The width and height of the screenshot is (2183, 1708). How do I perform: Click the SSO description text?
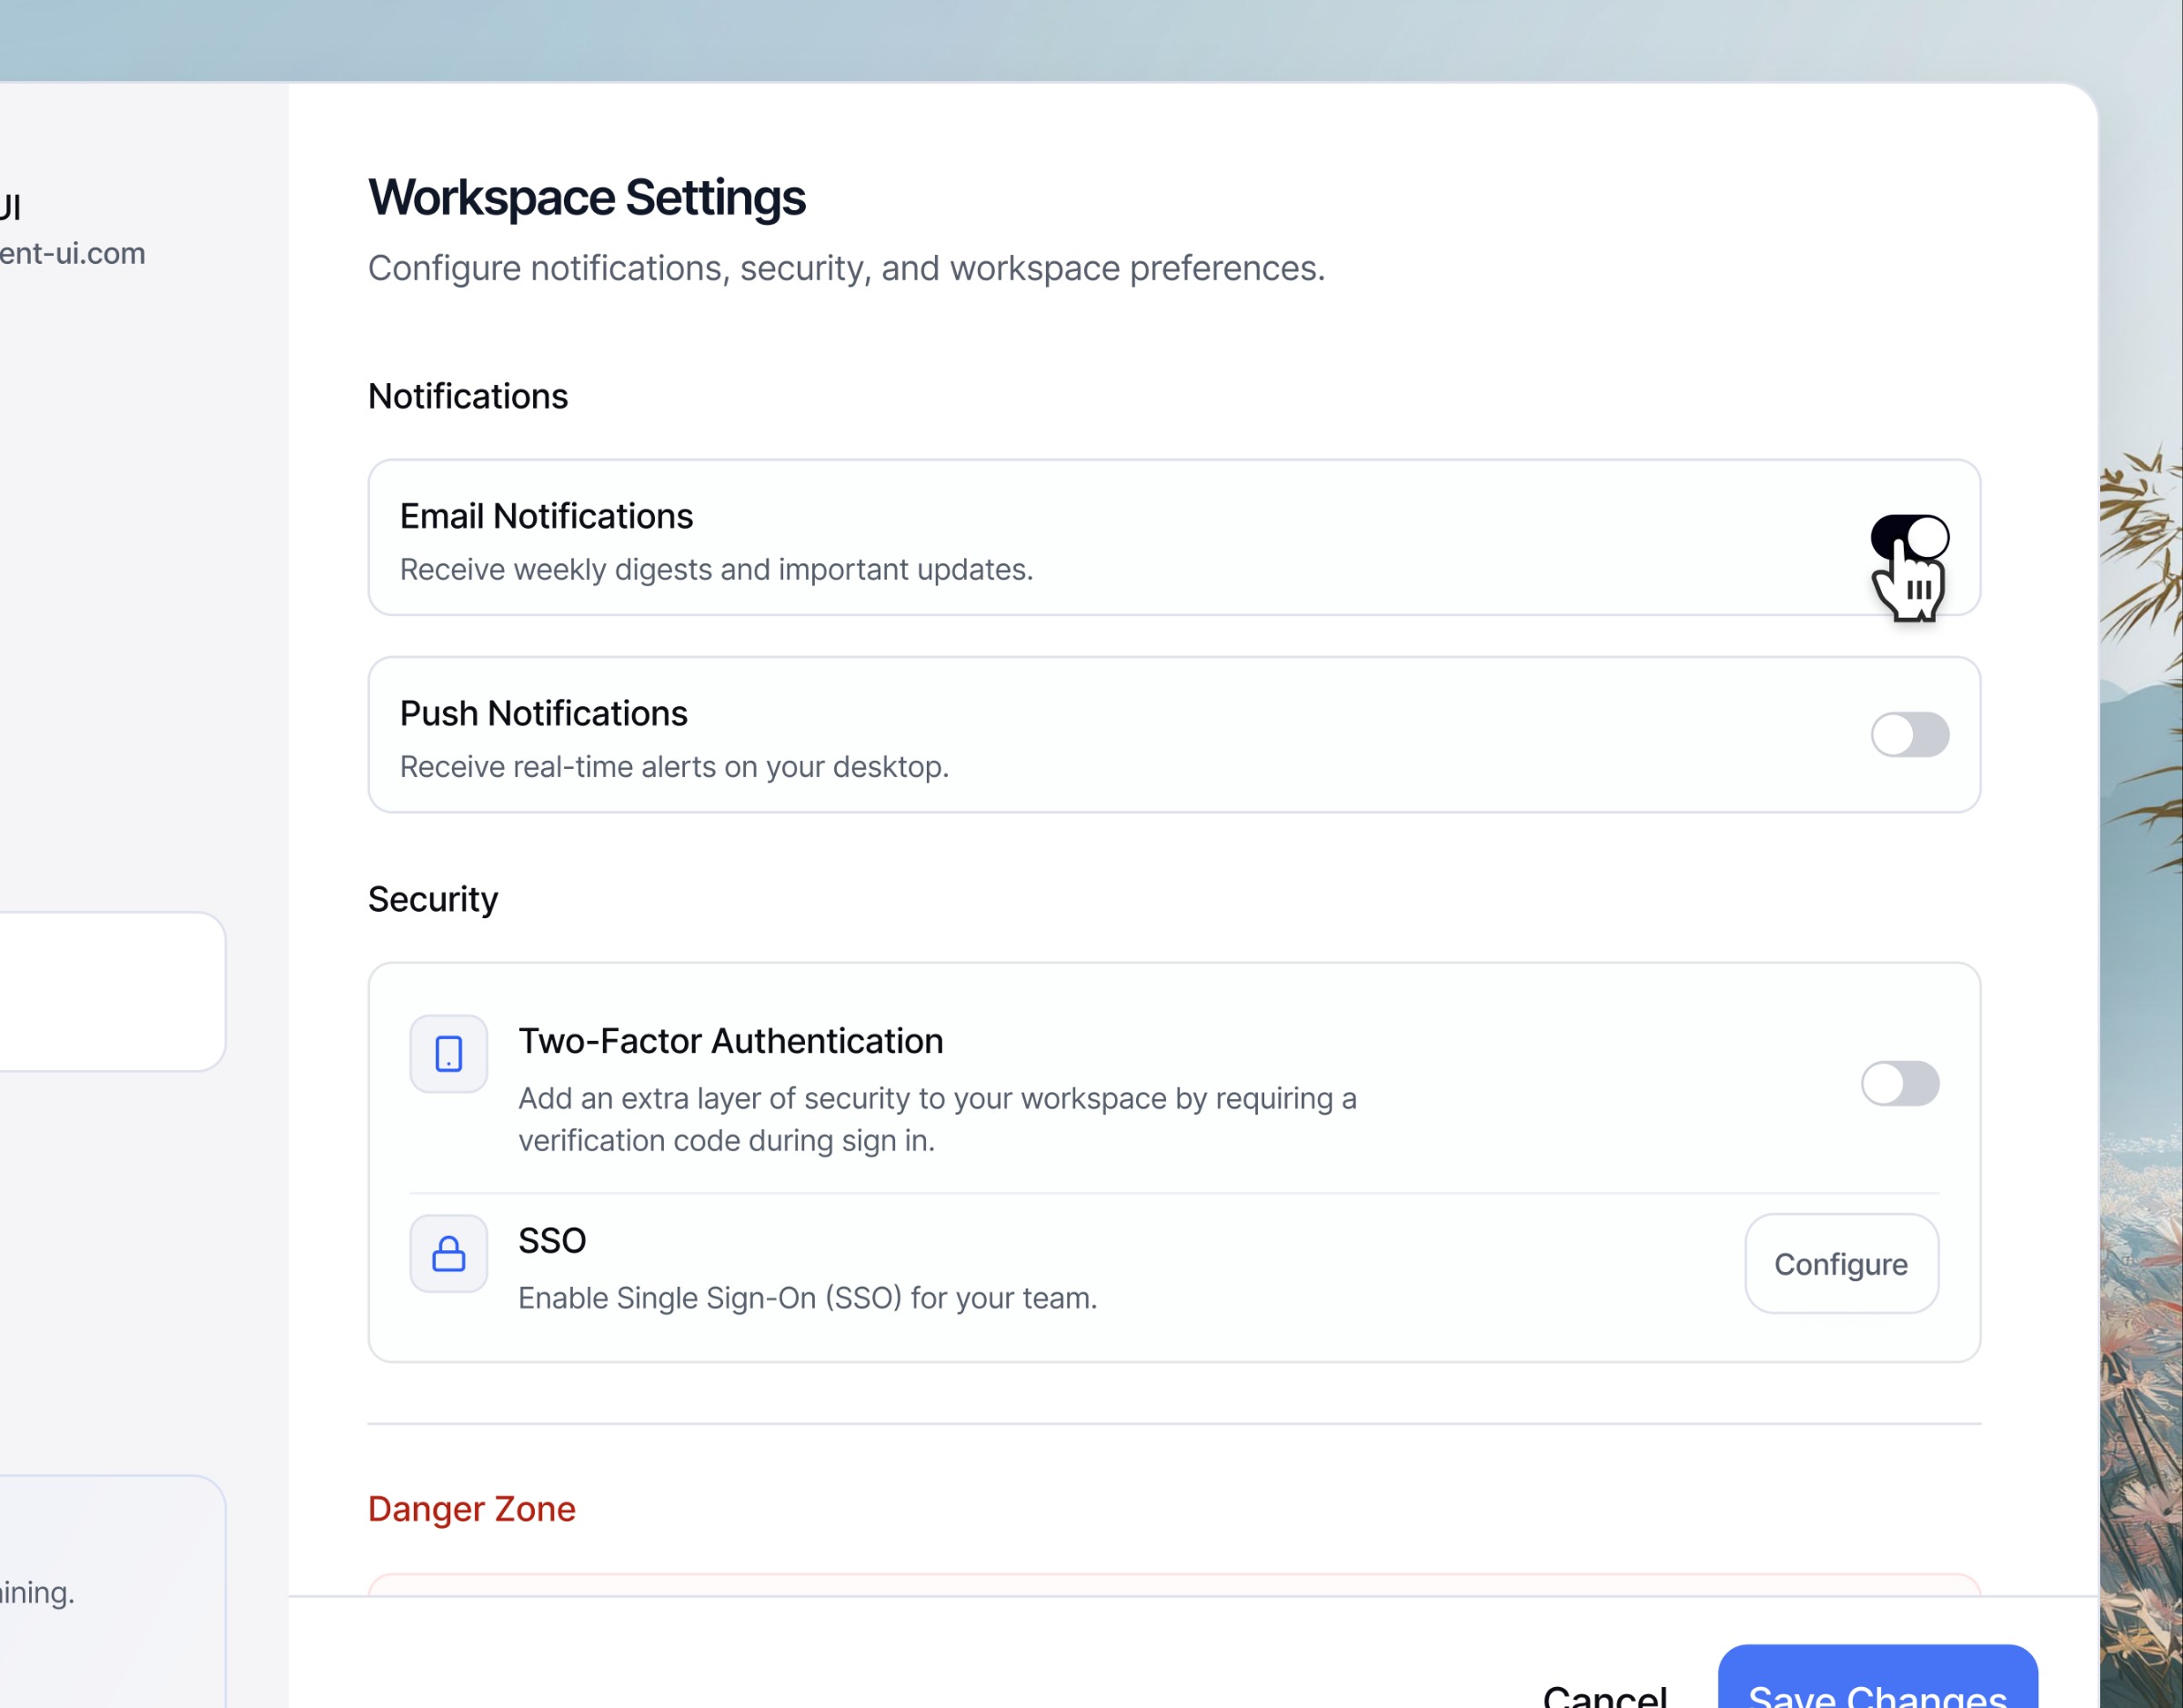808,1298
